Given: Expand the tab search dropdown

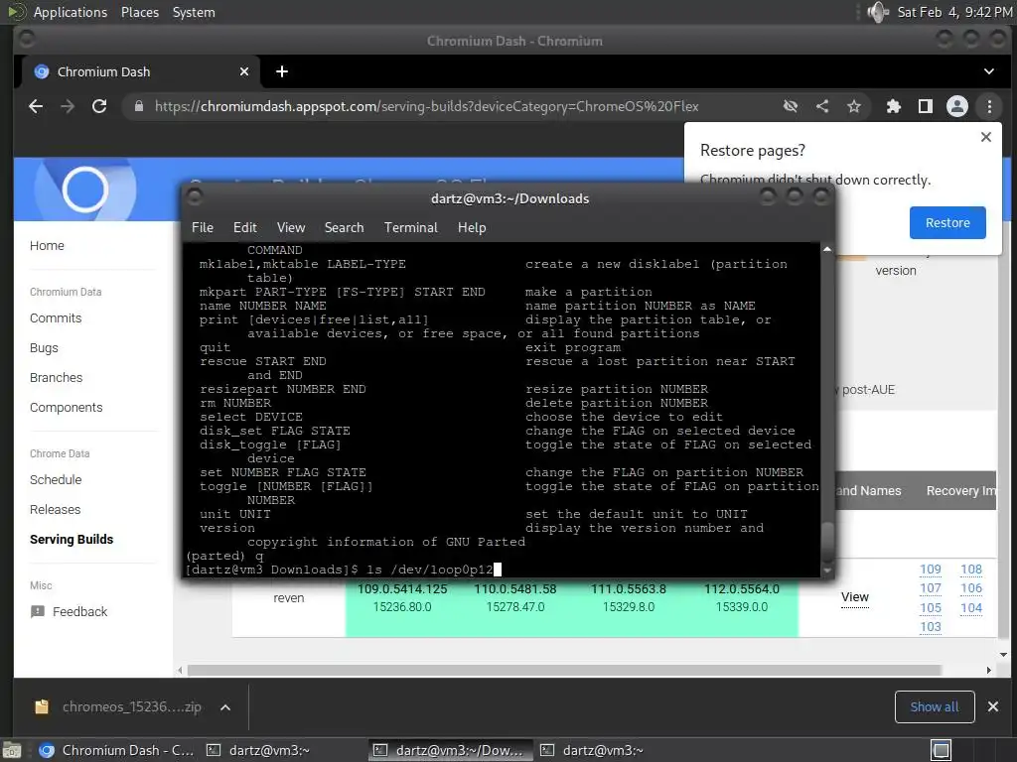Looking at the screenshot, I should 988,71.
